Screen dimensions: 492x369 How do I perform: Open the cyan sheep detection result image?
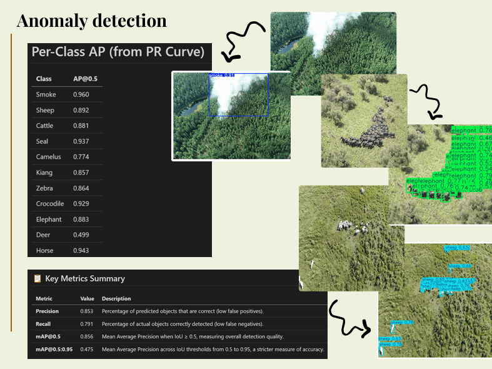(x=434, y=300)
